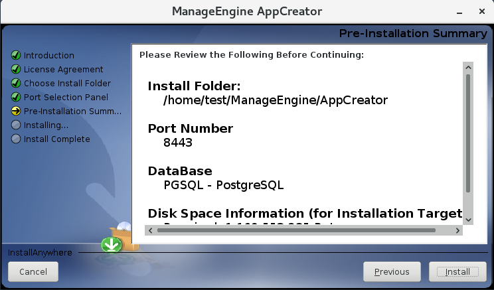The height and width of the screenshot is (290, 494).
Task: Click the checkmark icon by Choose Install Folder
Action: (x=16, y=84)
